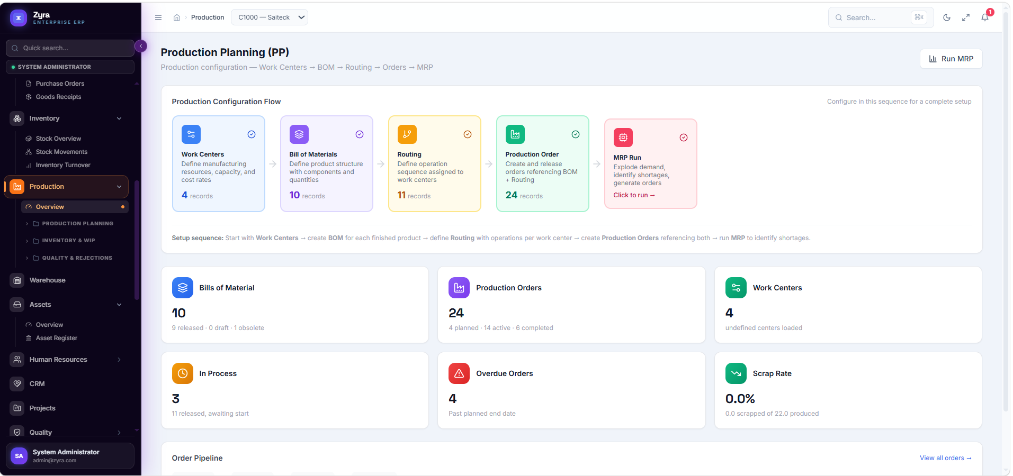Click the Work Centers card check circle
Viewport: 1013px width, 476px height.
[x=252, y=134]
